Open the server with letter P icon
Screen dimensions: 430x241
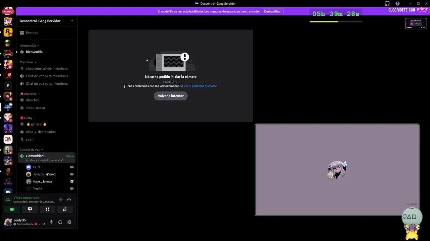[8, 85]
